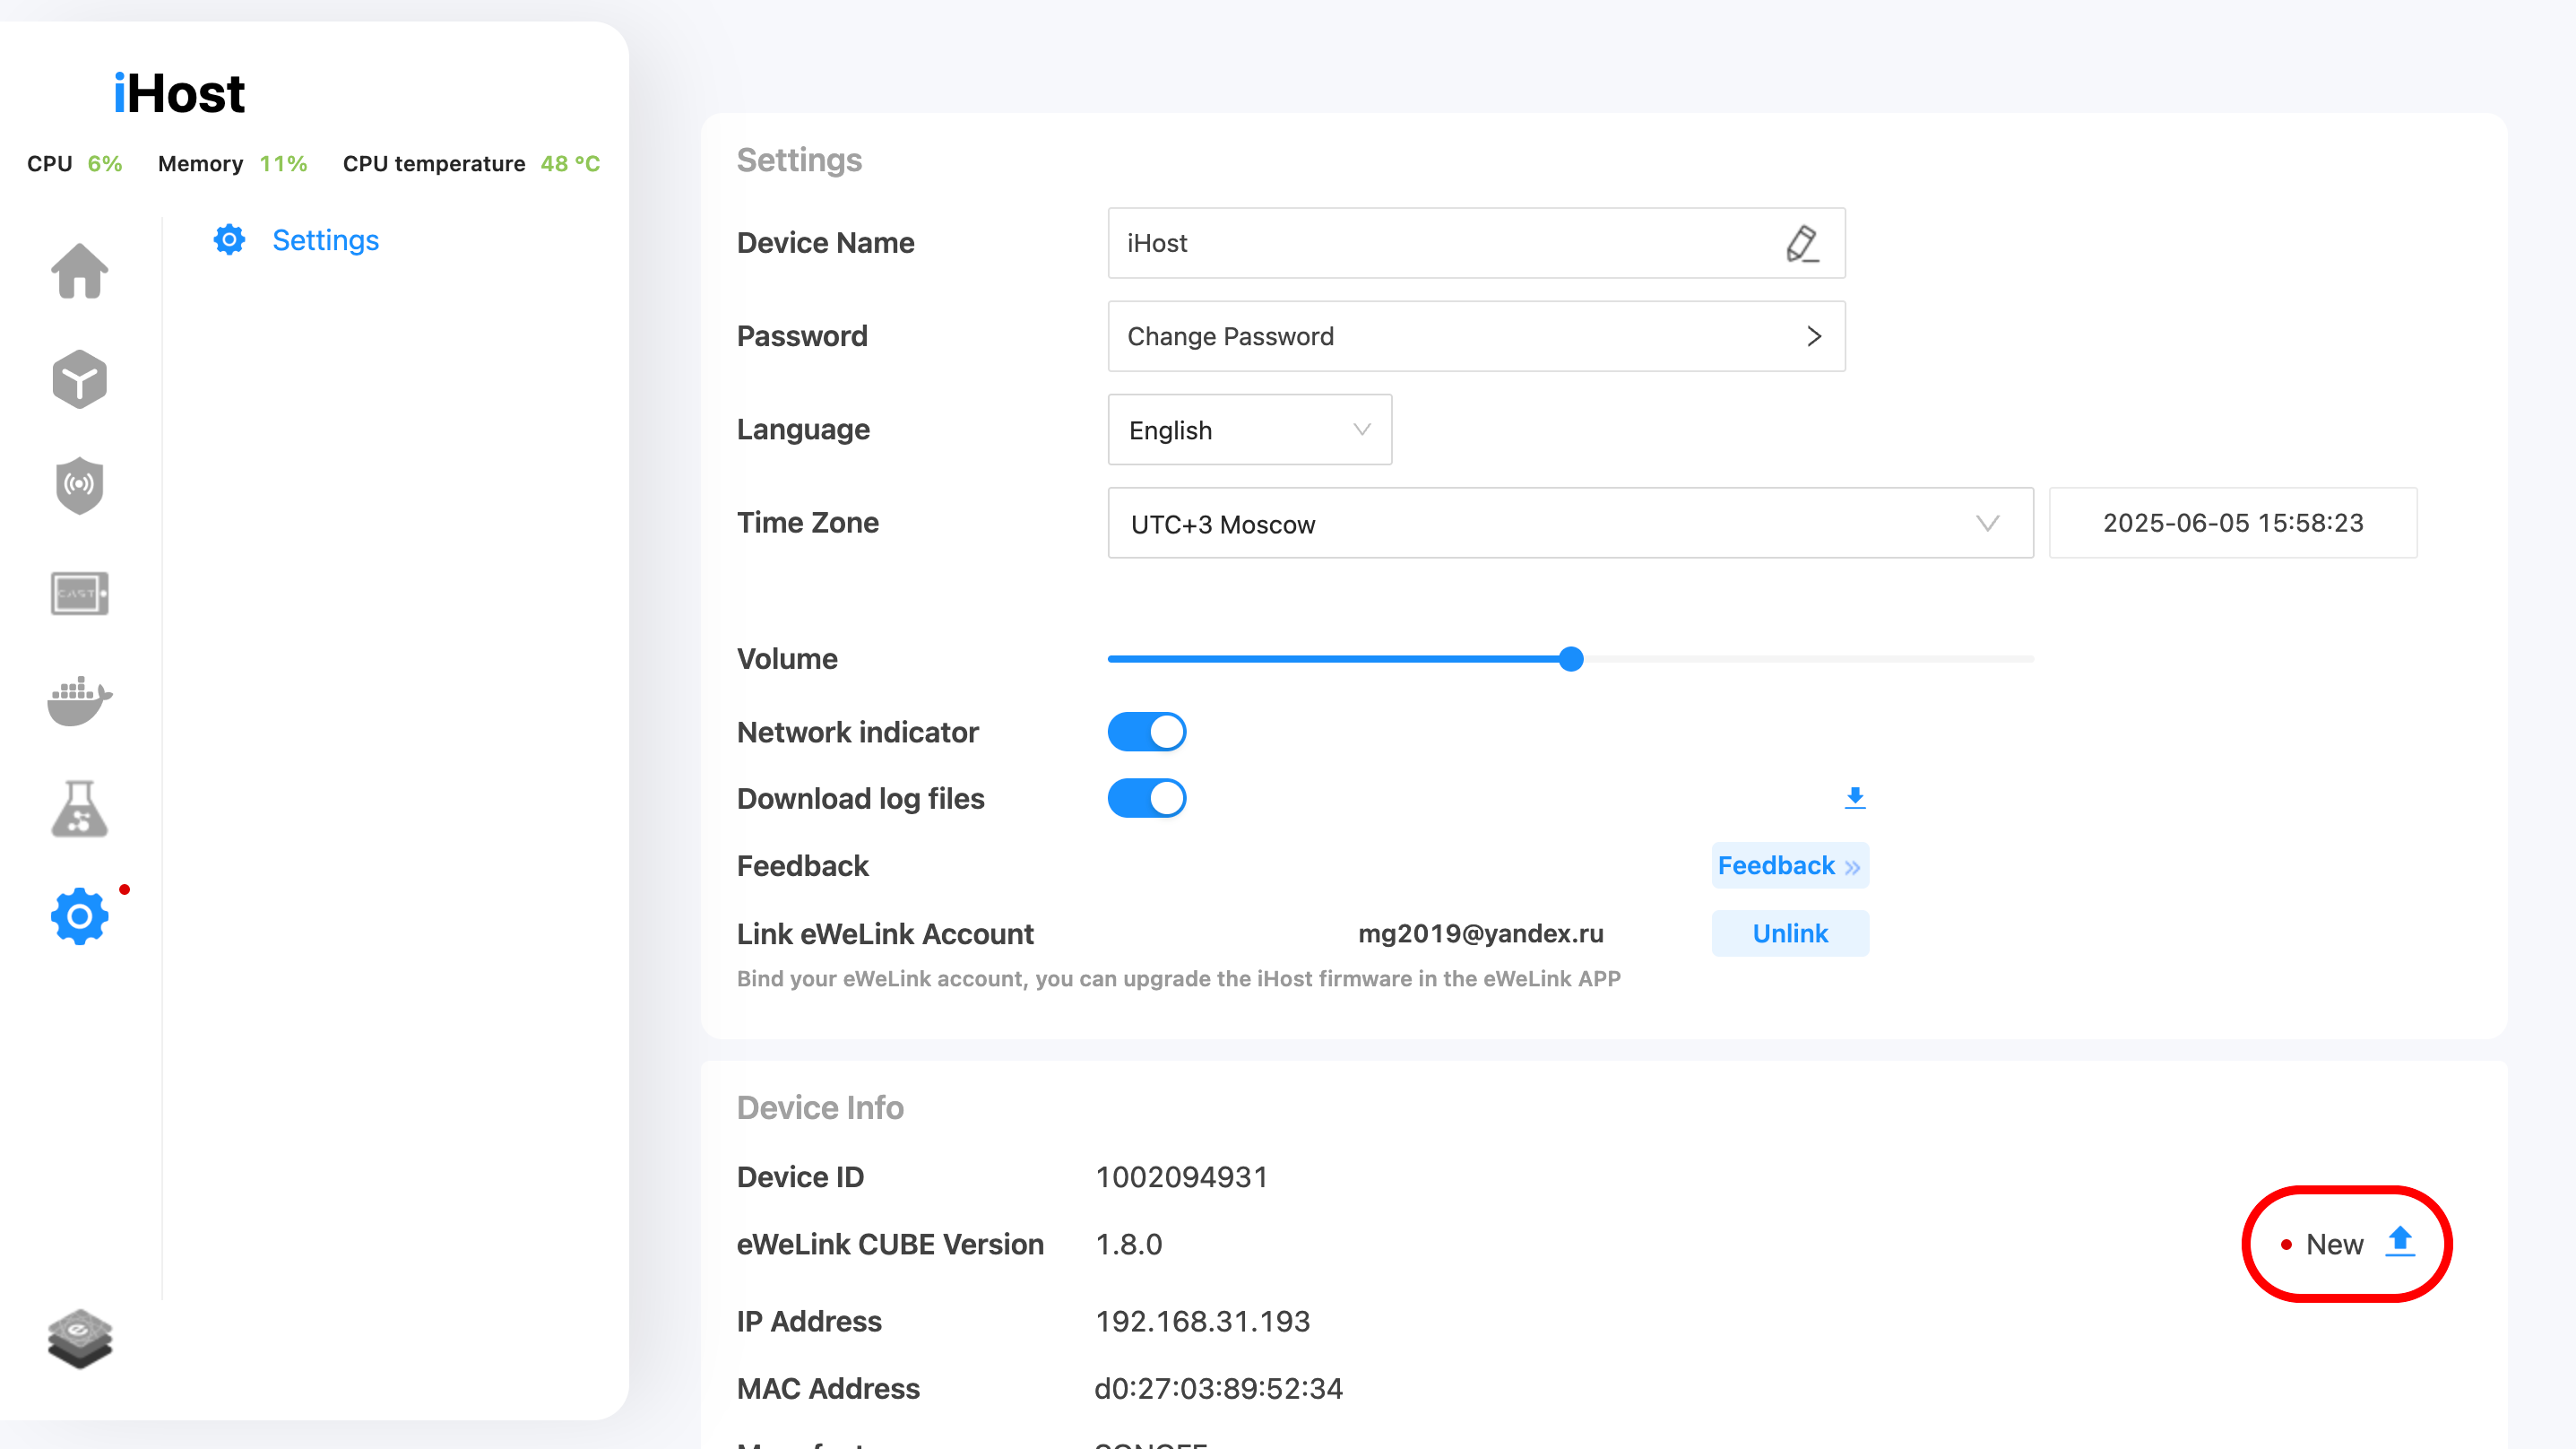Image resolution: width=2576 pixels, height=1449 pixels.
Task: Click the gear icon beside Settings submenu
Action: (x=229, y=240)
